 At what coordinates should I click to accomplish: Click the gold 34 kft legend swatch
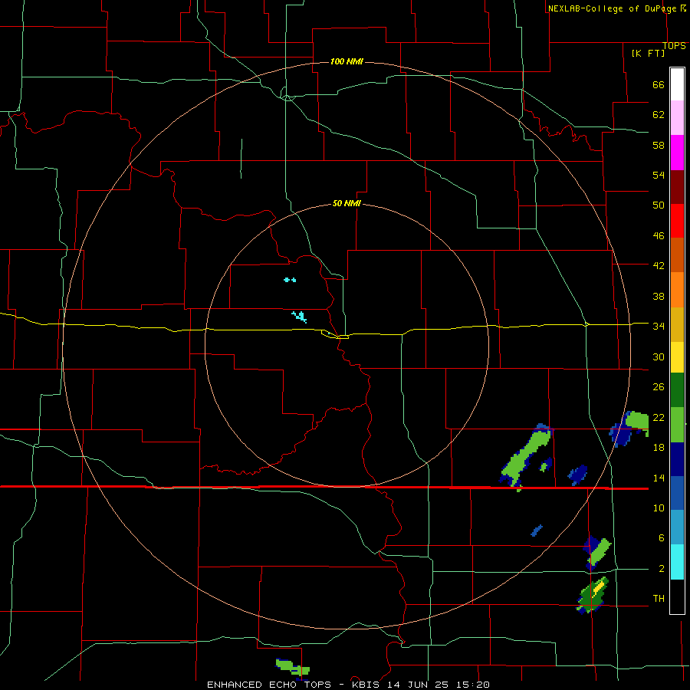coord(677,324)
